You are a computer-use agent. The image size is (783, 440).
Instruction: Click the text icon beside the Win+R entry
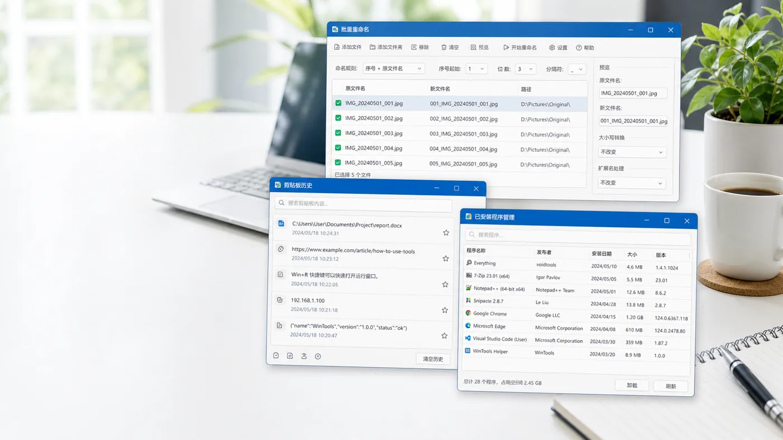(281, 274)
